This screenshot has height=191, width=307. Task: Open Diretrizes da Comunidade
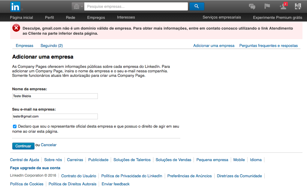tap(239, 176)
